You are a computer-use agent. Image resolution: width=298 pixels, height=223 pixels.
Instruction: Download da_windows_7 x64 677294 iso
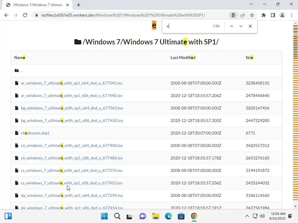point(72,195)
